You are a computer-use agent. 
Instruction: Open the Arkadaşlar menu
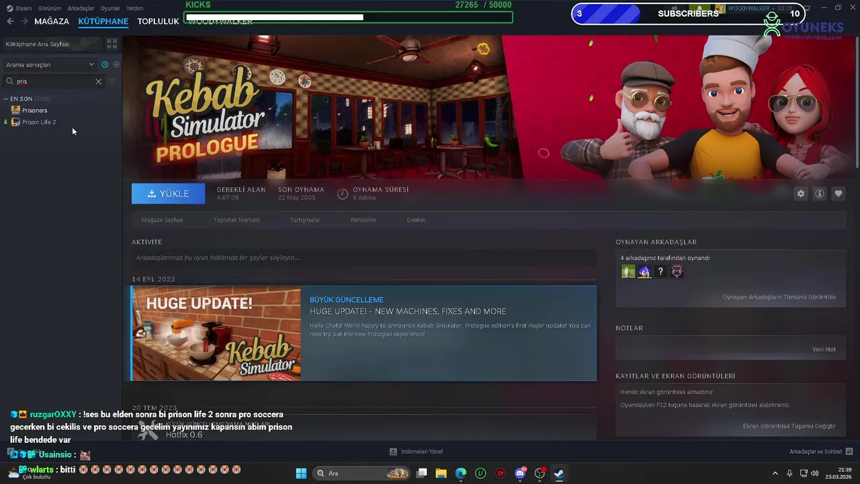click(x=81, y=8)
